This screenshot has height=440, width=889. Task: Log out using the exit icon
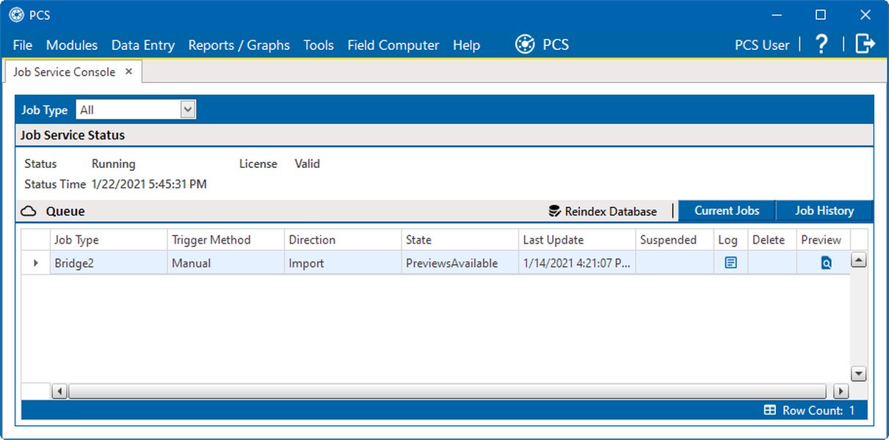tap(866, 43)
